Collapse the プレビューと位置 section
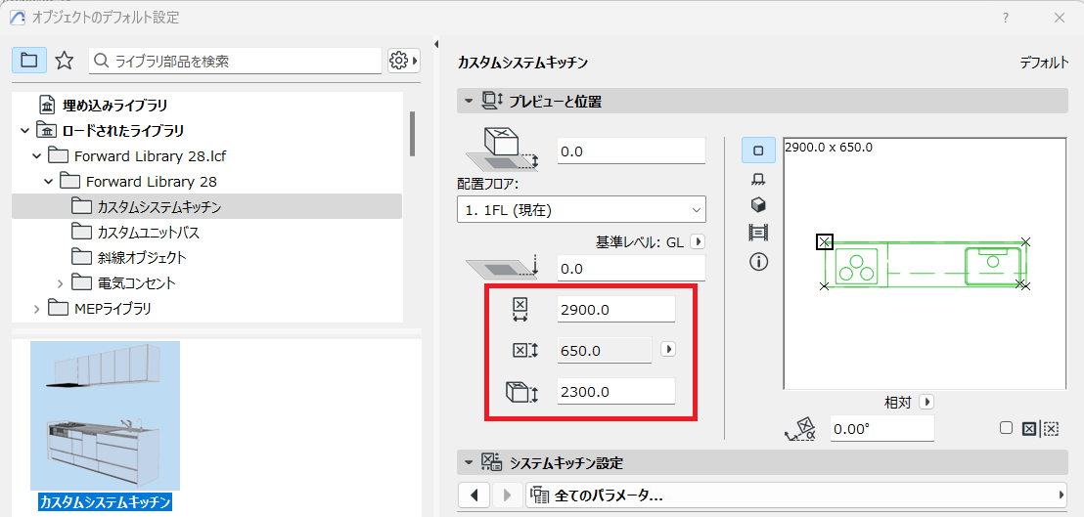The width and height of the screenshot is (1084, 517). click(469, 102)
